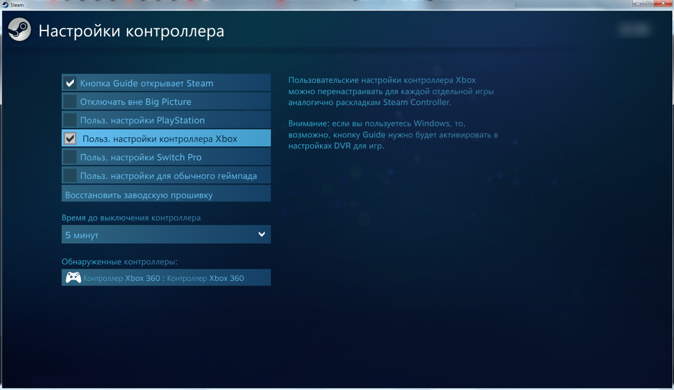Click the small Steam icon in the title bar
Image resolution: width=674 pixels, height=390 pixels.
[5, 5]
